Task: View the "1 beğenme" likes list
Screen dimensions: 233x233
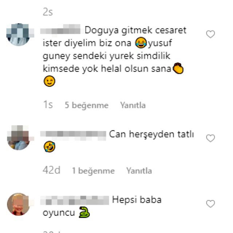Action: coord(93,170)
